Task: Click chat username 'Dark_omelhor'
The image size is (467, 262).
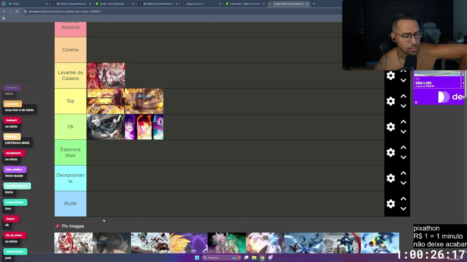Action: [15, 170]
